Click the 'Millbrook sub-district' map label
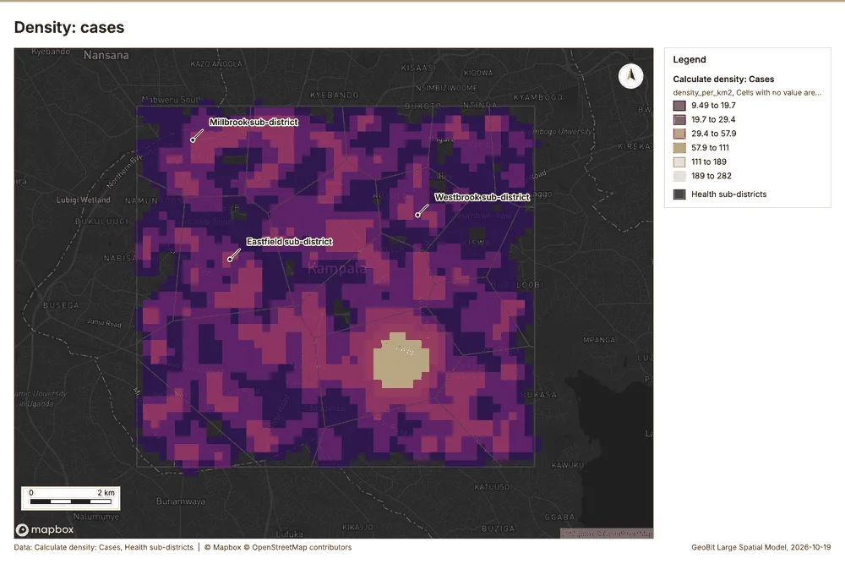Image resolution: width=845 pixels, height=564 pixels. (253, 123)
